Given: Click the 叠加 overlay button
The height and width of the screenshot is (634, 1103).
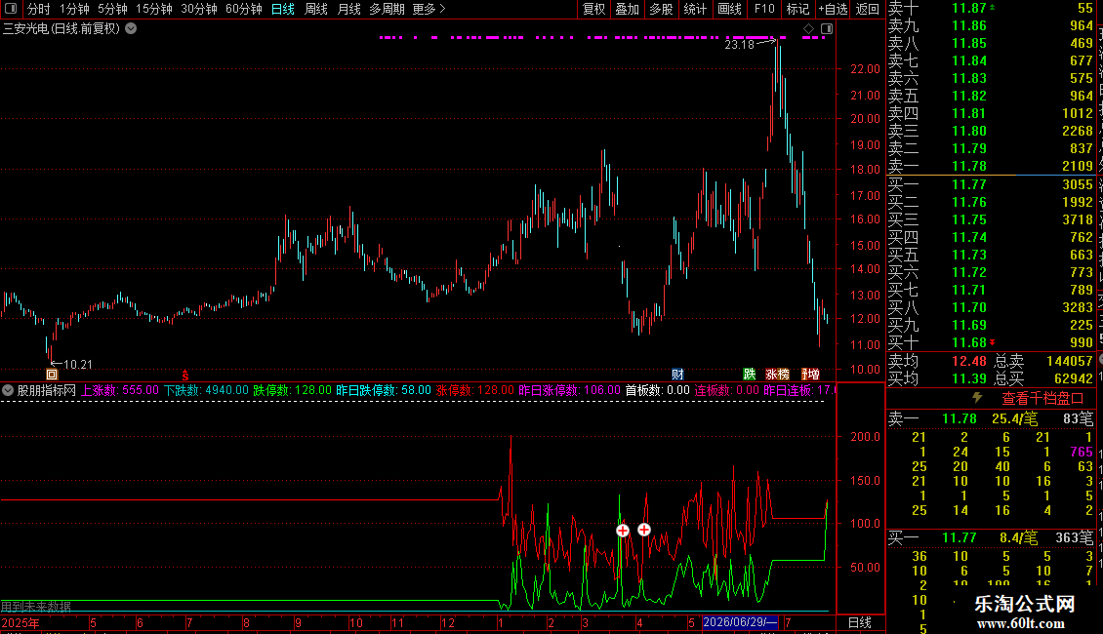Looking at the screenshot, I should 628,9.
